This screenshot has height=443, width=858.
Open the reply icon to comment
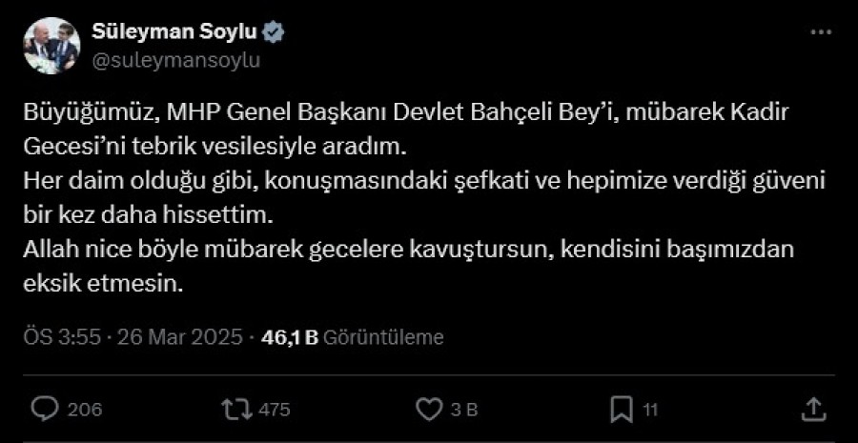45,410
